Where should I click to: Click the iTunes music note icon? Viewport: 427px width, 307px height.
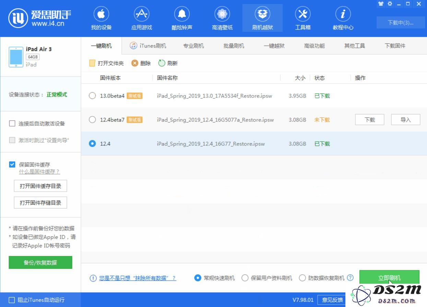[x=133, y=46]
